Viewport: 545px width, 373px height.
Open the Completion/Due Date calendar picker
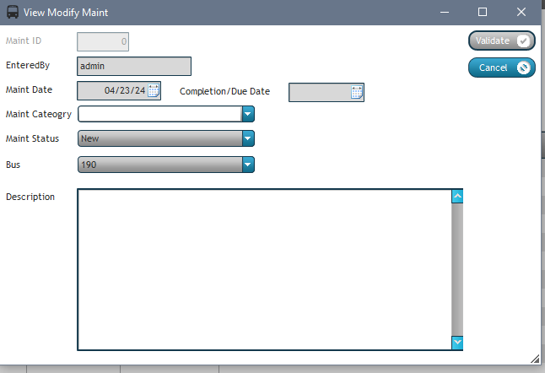coord(357,93)
